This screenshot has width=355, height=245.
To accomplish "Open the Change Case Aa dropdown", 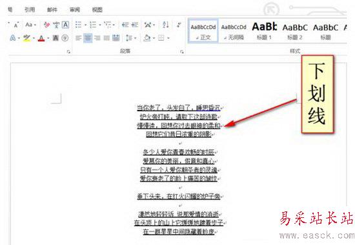I will tap(30, 25).
